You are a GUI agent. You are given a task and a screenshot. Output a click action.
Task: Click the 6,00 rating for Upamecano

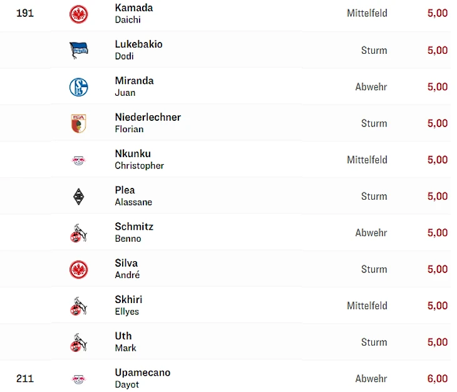437,378
